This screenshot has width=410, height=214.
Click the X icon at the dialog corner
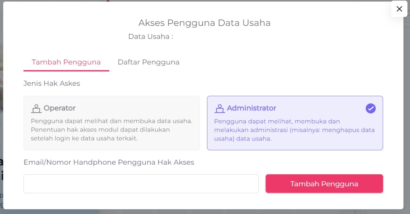point(399,9)
